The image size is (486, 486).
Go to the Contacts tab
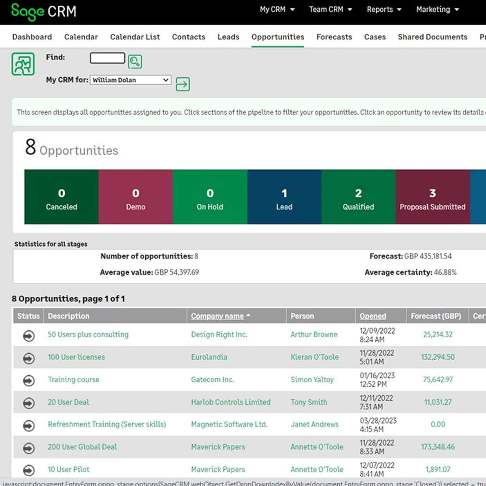(x=189, y=37)
